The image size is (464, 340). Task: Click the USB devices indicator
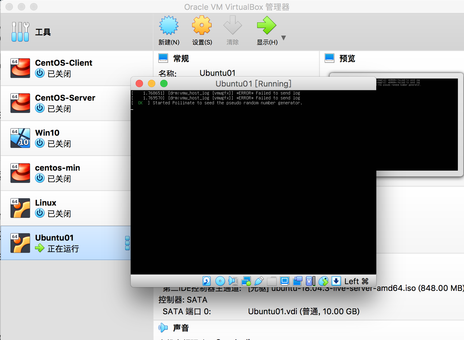(x=259, y=281)
